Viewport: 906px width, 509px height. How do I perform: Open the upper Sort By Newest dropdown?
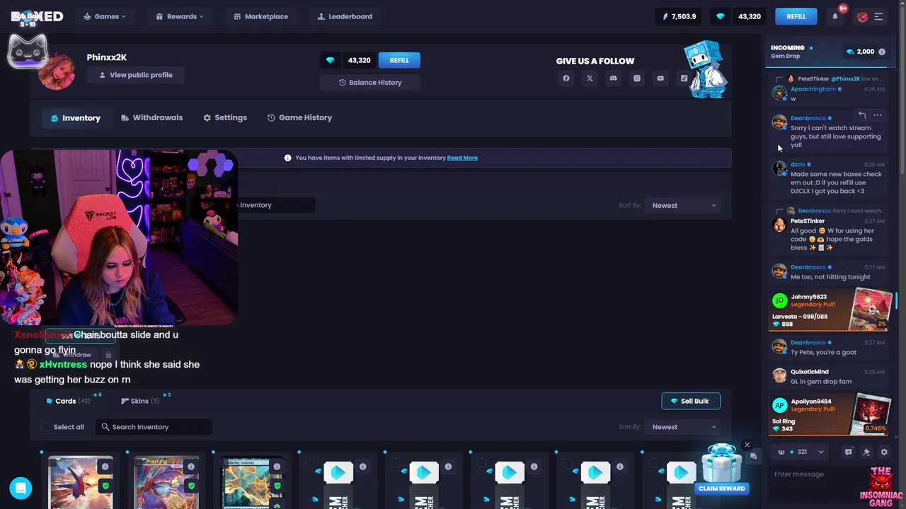point(684,205)
